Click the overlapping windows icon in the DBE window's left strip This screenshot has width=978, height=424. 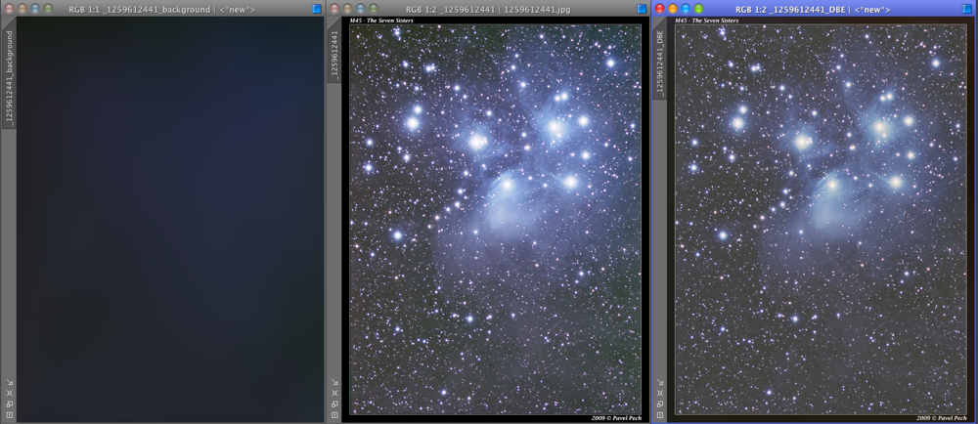(660, 403)
